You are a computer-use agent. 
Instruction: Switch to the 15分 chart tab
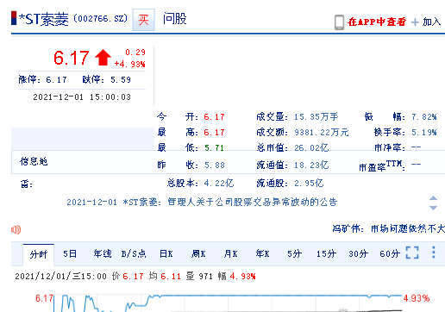[326, 254]
